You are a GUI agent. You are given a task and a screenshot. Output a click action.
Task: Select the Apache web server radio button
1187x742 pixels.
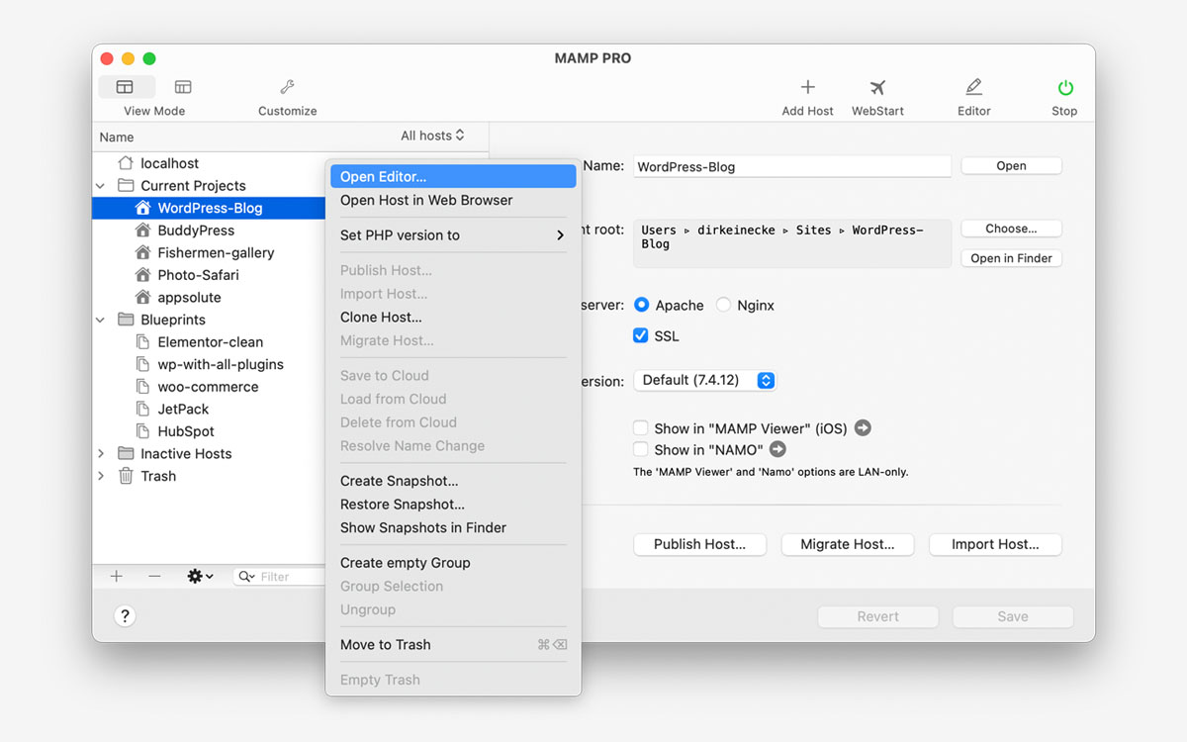[x=641, y=305]
